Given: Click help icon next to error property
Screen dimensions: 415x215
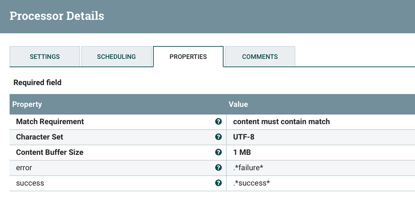Looking at the screenshot, I should pos(219,168).
